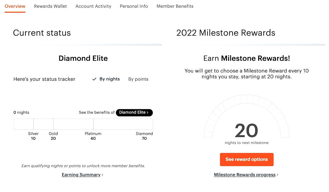Open the Account Activity tab
The height and width of the screenshot is (192, 329).
(93, 6)
